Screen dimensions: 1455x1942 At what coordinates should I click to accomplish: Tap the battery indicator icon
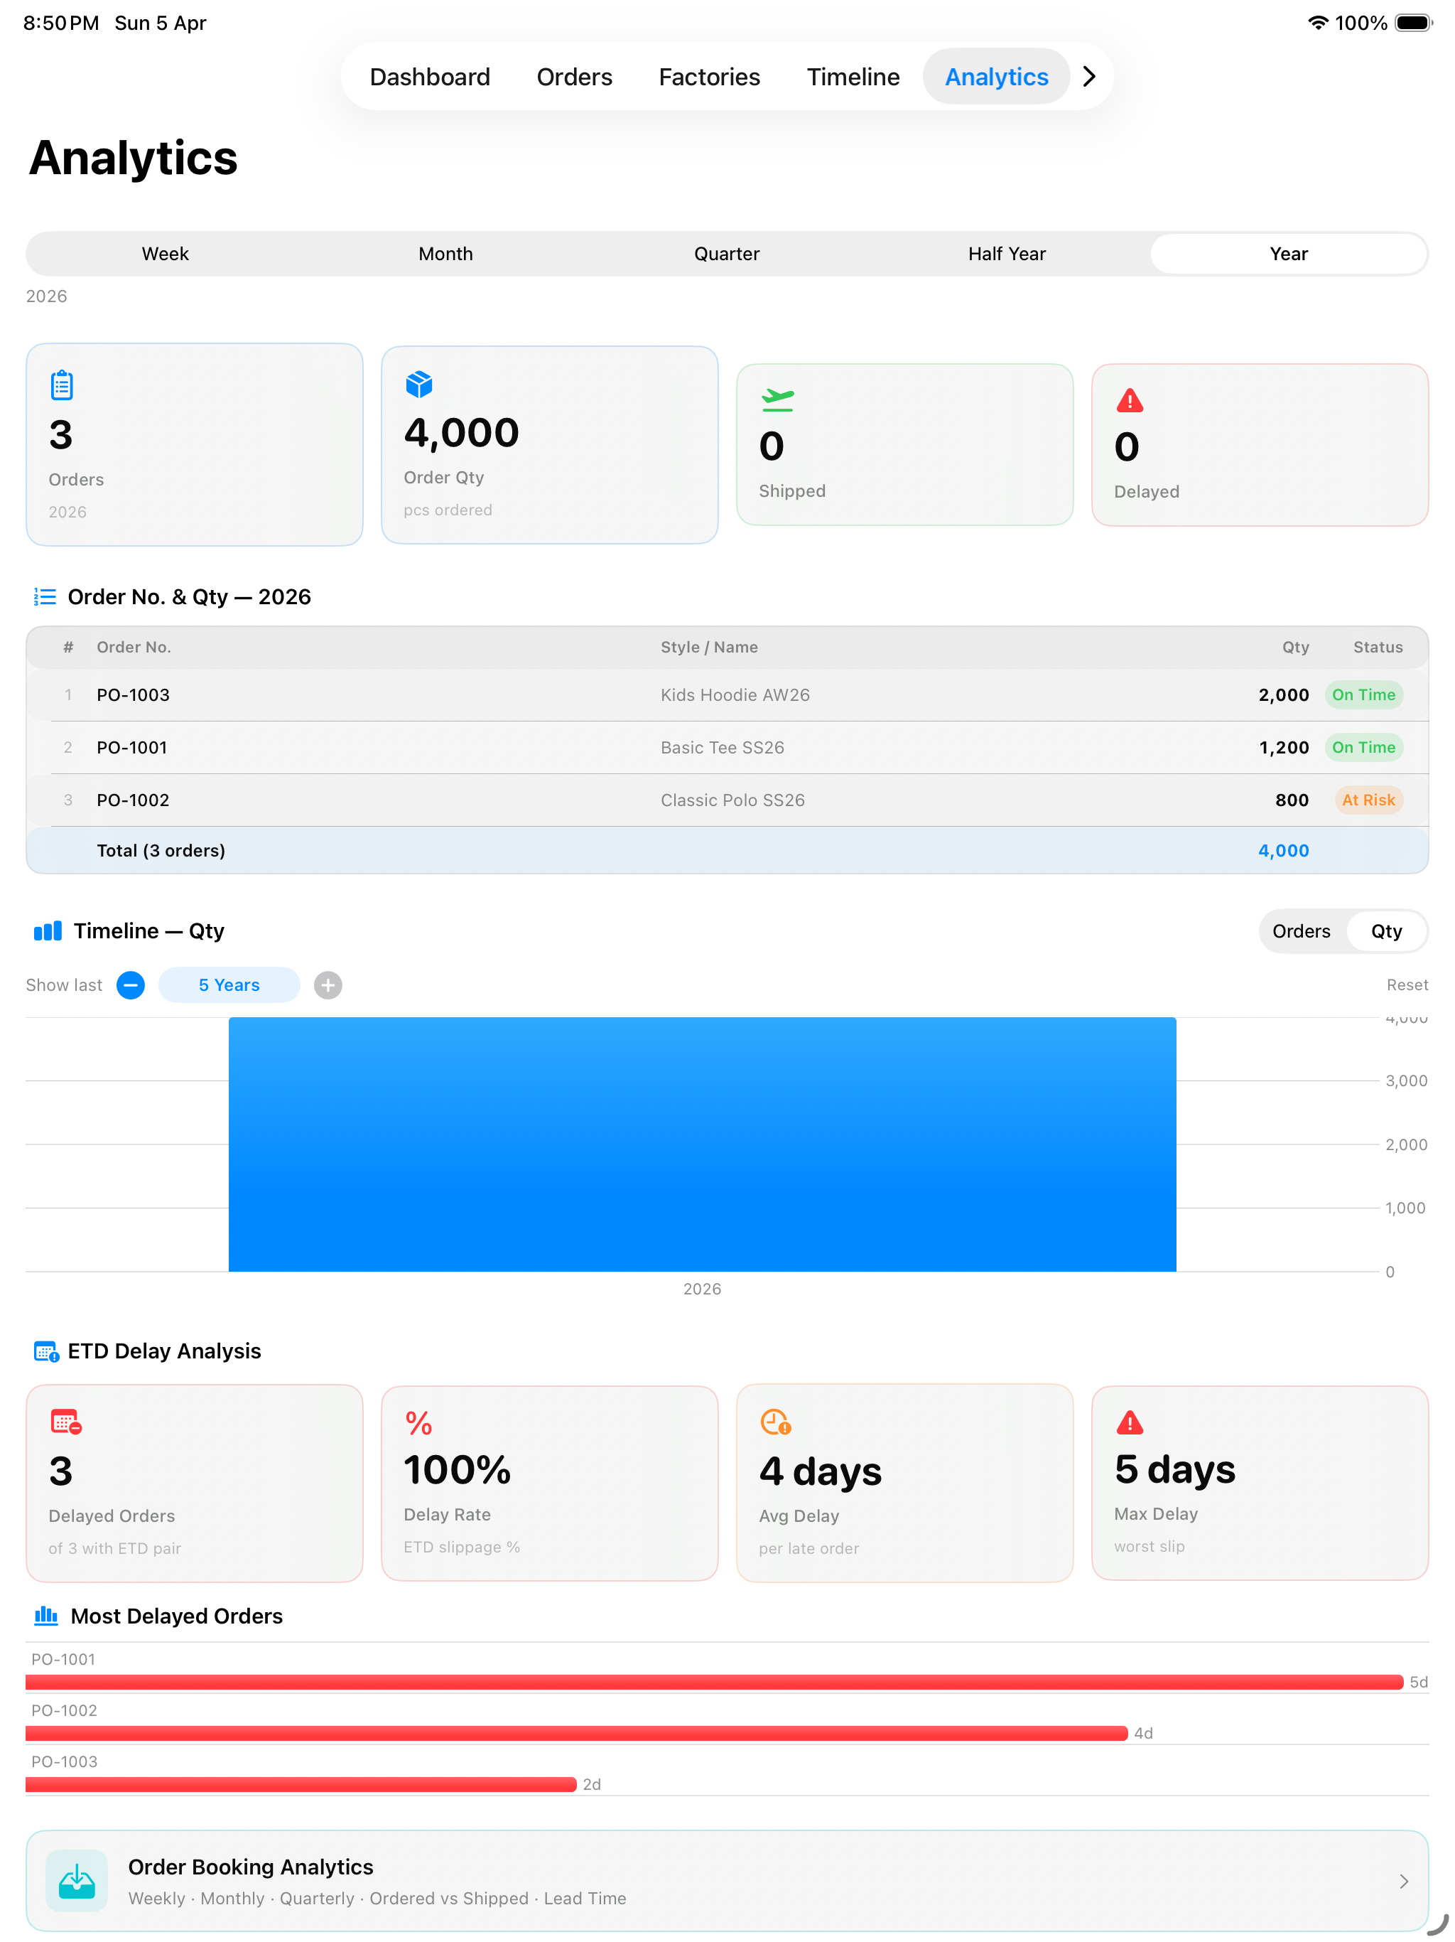tap(1414, 23)
